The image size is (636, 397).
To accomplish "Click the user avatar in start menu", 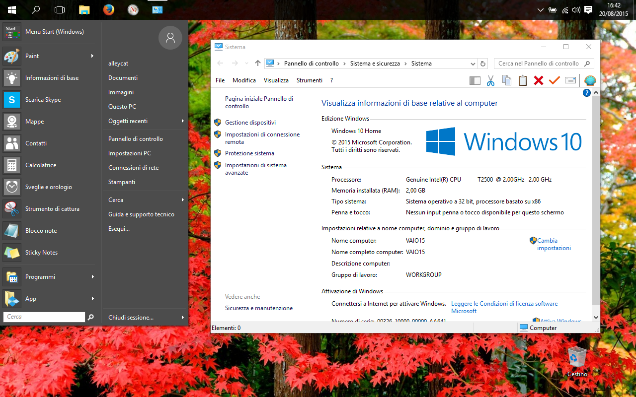I will coord(170,37).
